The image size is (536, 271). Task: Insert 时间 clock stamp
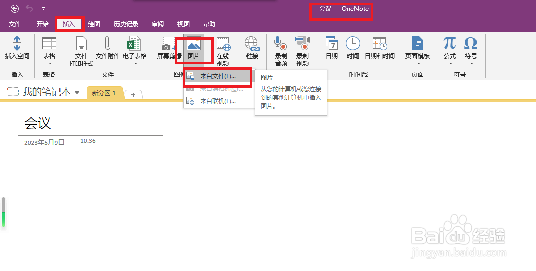tap(353, 43)
